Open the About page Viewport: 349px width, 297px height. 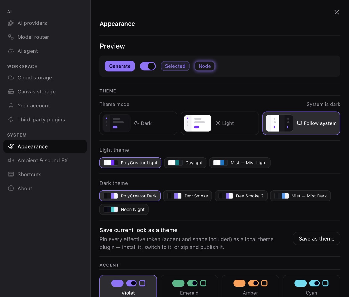(45, 188)
